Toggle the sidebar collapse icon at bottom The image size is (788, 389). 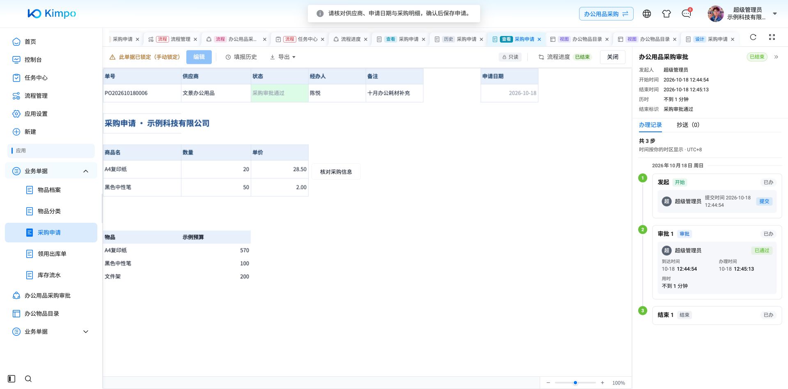pyautogui.click(x=11, y=379)
